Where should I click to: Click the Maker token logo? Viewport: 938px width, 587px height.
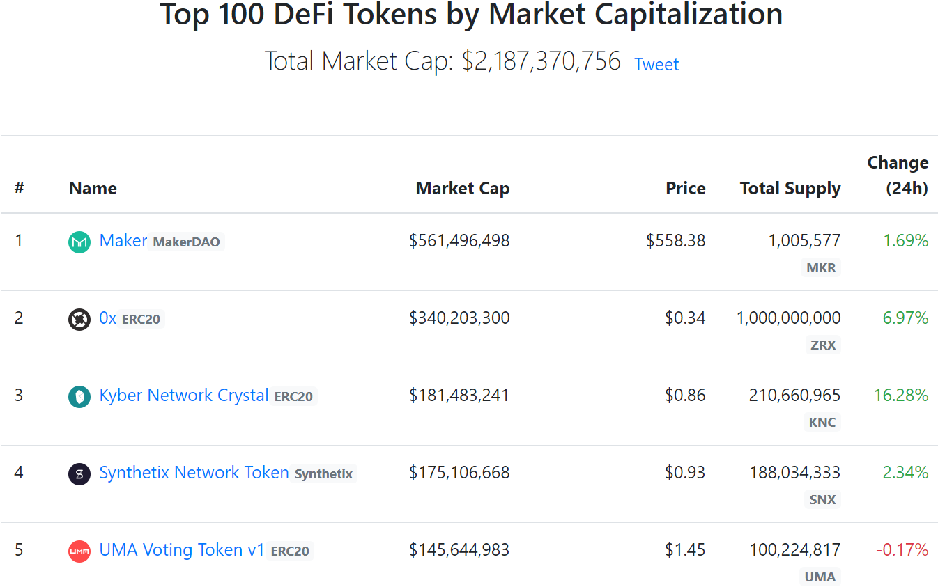(79, 241)
